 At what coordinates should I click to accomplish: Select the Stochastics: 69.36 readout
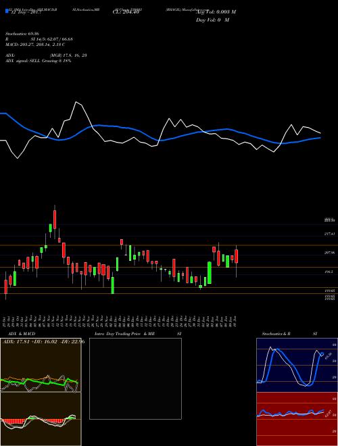click(x=22, y=34)
